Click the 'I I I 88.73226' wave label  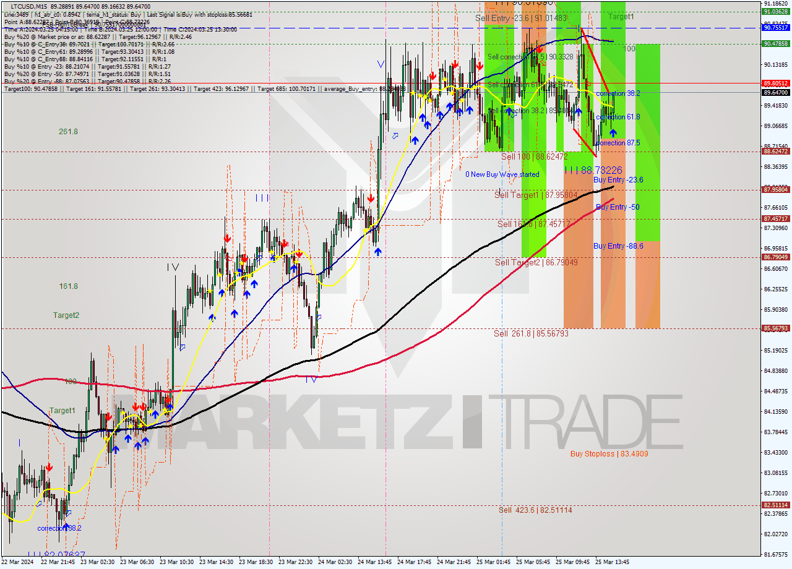(x=593, y=170)
